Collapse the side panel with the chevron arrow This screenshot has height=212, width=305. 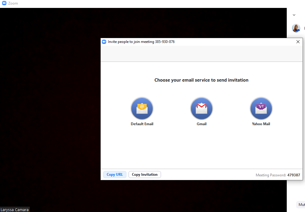[294, 15]
